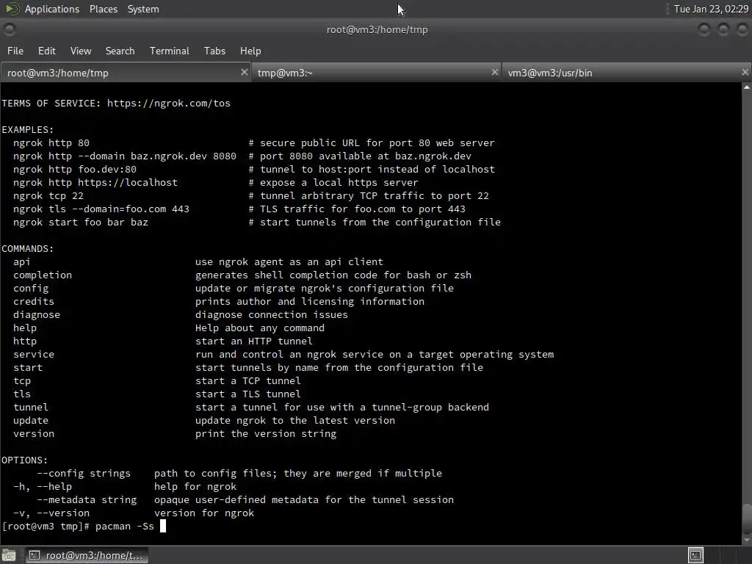Click the 'EXAMPLES:' heading
Screen dimensions: 752x564
tap(28, 129)
